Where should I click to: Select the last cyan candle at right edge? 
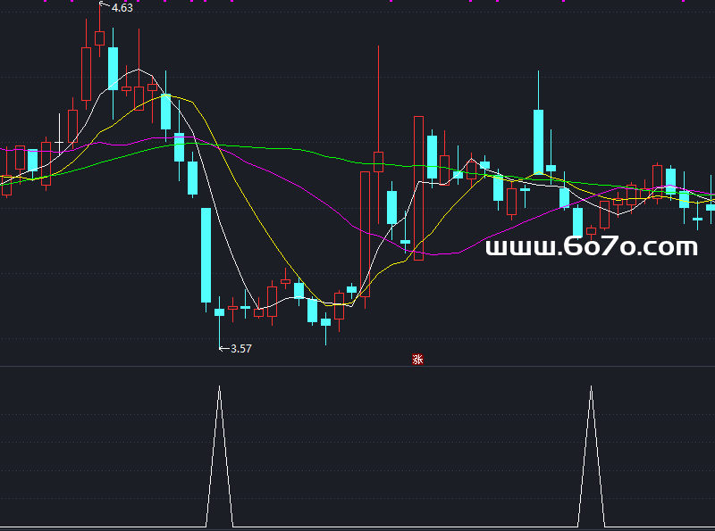tap(711, 206)
